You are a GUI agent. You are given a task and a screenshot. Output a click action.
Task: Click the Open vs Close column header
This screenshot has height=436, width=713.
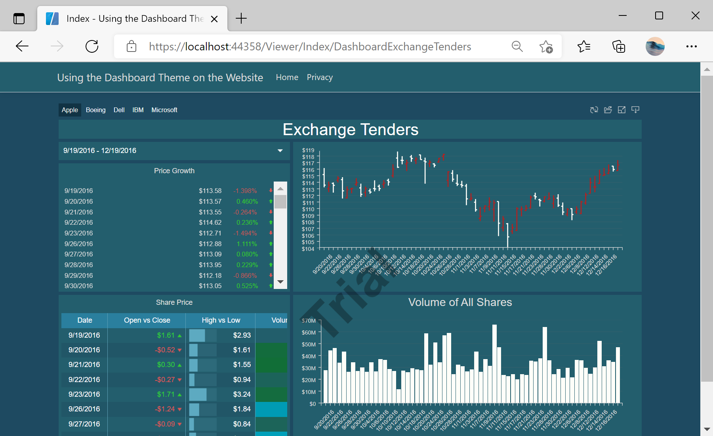147,320
